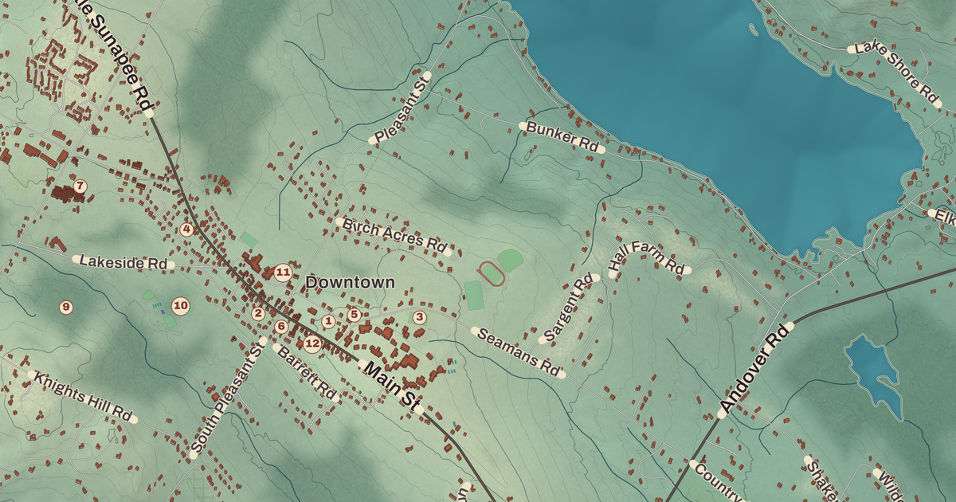Select the Birch Acres Rd label
This screenshot has height=502, width=956.
pos(394,236)
